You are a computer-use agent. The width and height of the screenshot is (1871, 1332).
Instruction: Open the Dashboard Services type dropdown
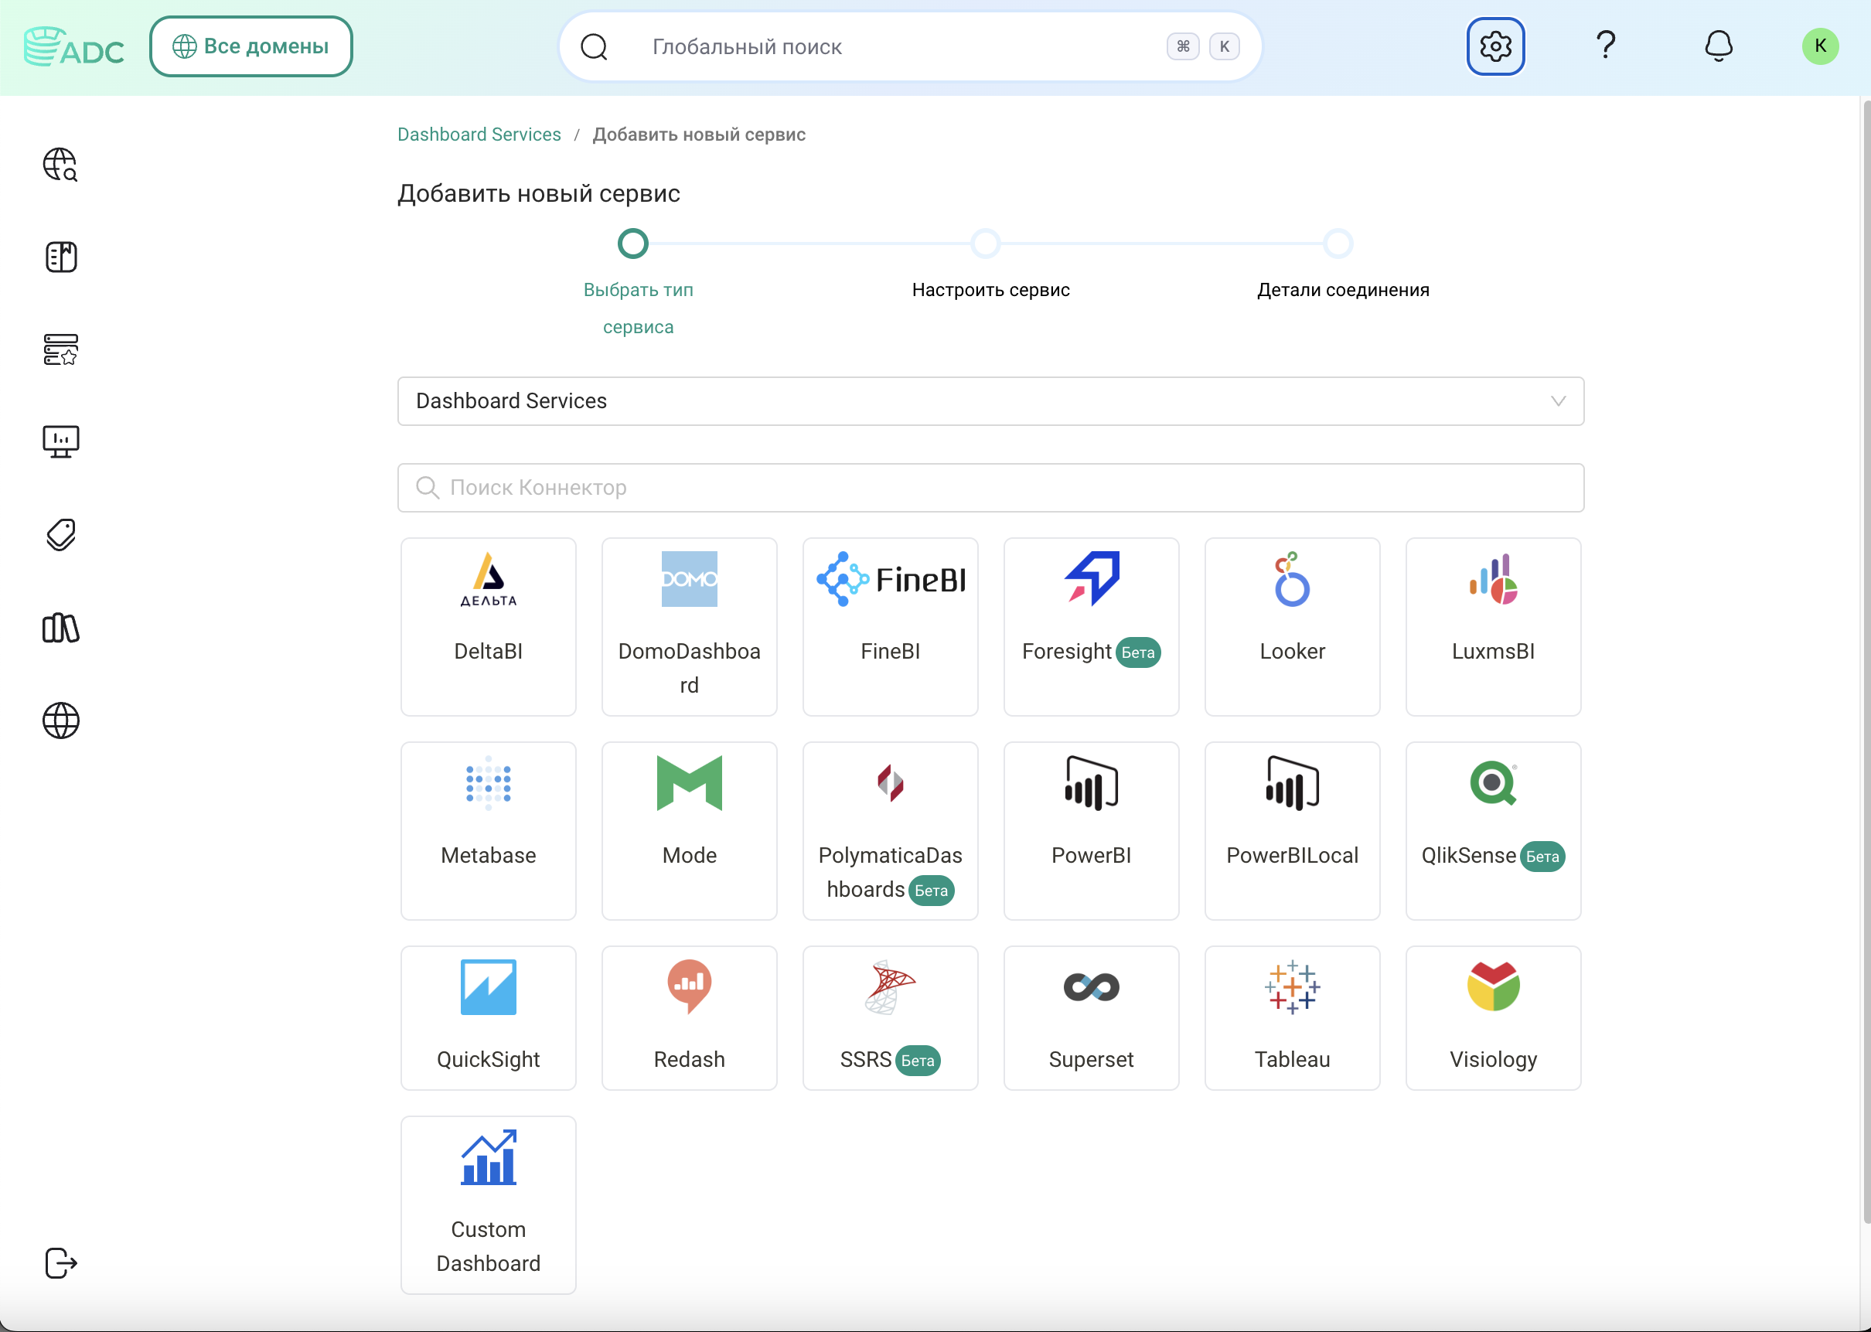pyautogui.click(x=990, y=401)
